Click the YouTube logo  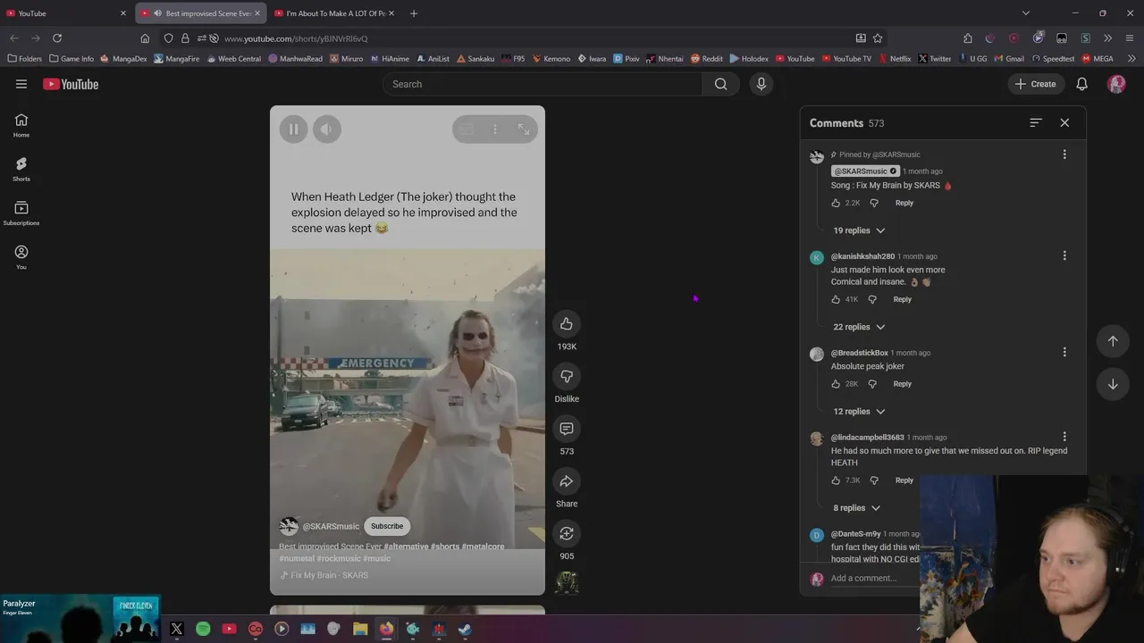coord(71,84)
